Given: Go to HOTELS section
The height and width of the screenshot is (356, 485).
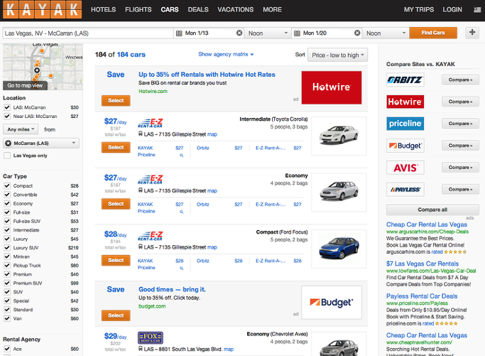Looking at the screenshot, I should pyautogui.click(x=103, y=10).
